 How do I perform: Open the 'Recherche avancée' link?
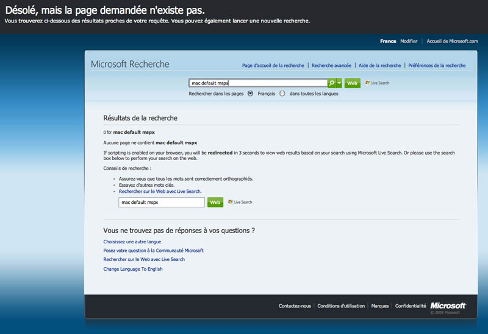[x=331, y=66]
